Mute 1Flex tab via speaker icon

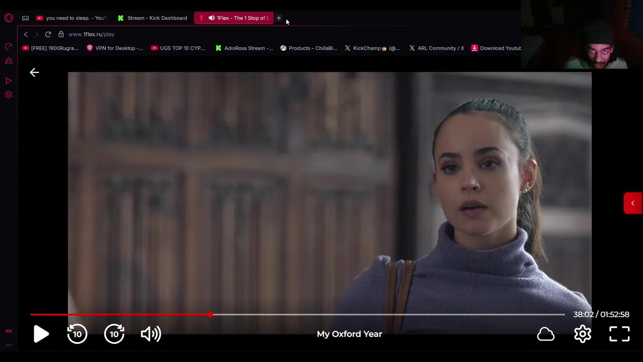coord(211,18)
